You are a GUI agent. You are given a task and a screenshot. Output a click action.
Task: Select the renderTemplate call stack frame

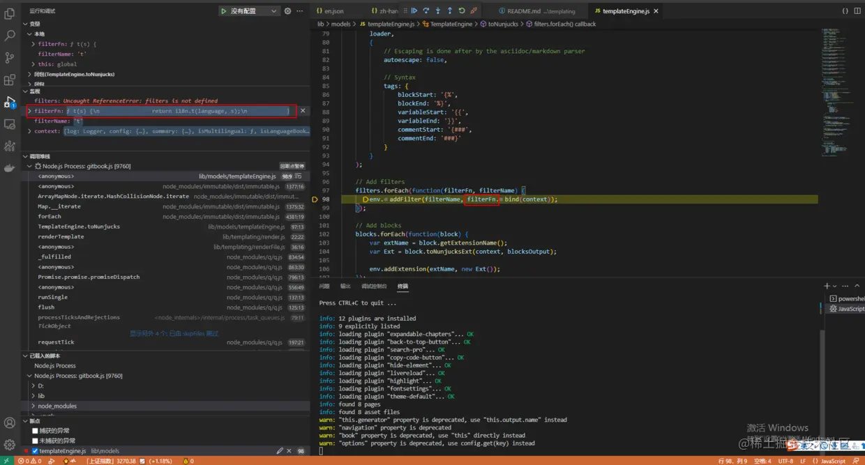61,236
